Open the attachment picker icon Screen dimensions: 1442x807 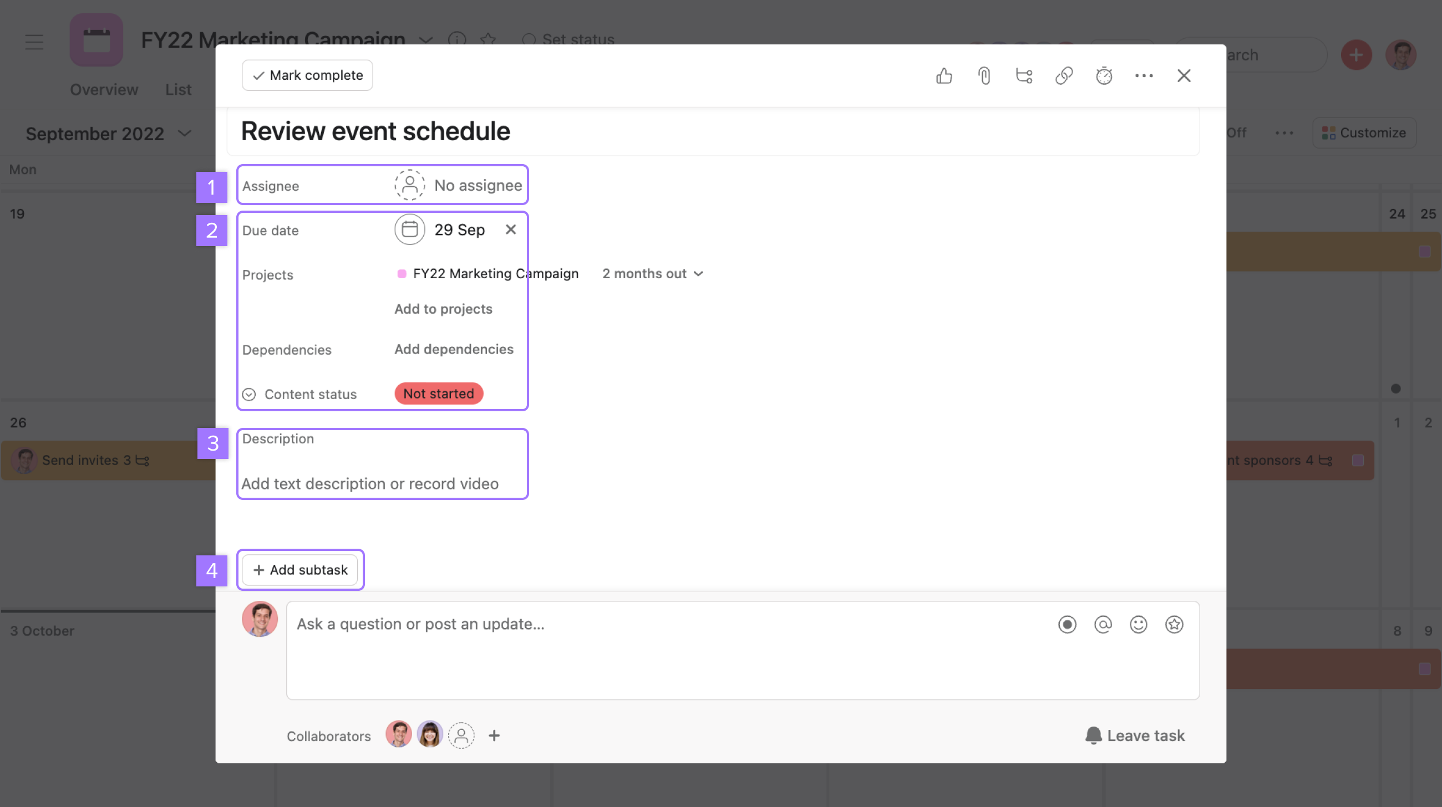tap(983, 75)
